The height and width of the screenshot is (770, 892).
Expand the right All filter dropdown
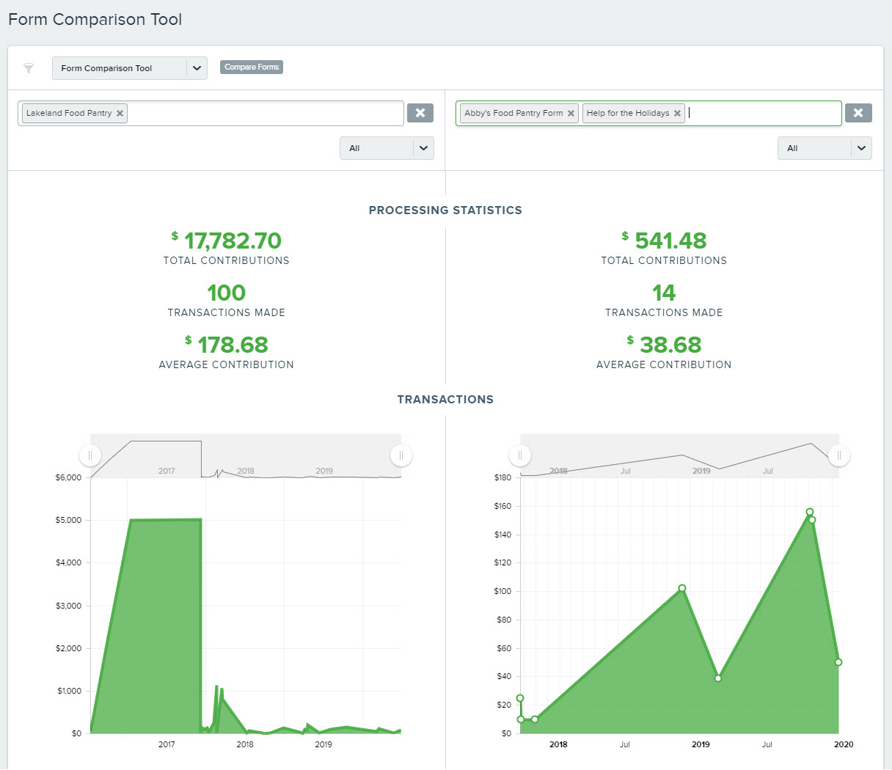click(825, 148)
